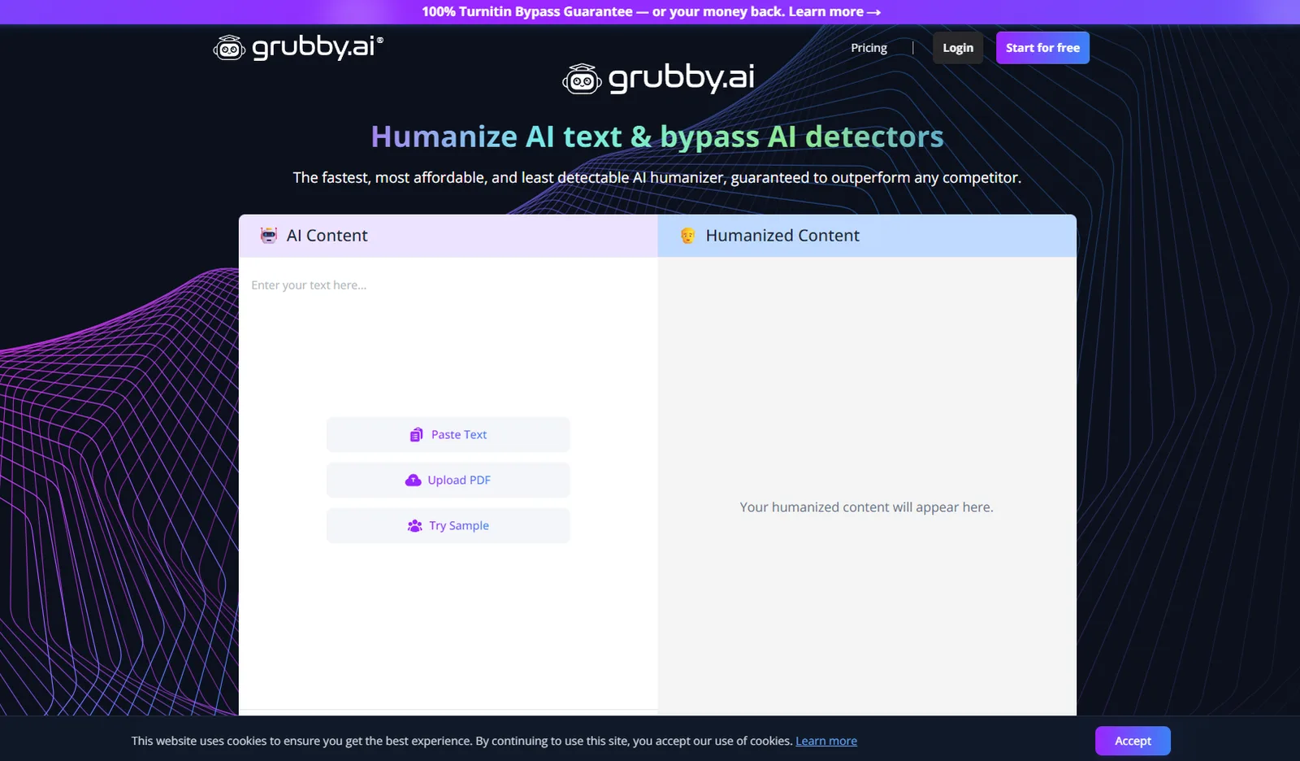
Task: Open the Pricing page
Action: coord(869,48)
